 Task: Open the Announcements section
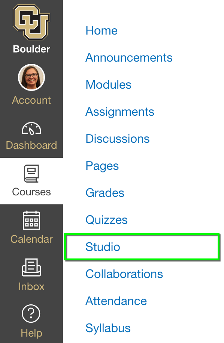click(x=129, y=57)
